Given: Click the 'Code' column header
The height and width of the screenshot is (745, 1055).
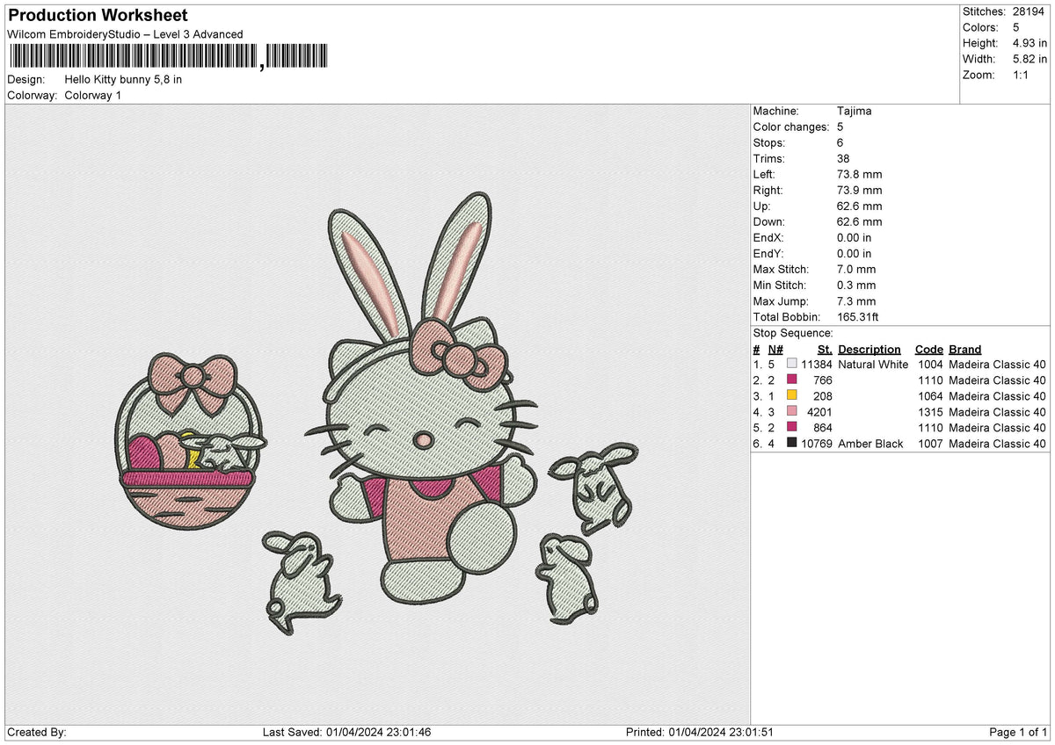Looking at the screenshot, I should (928, 349).
